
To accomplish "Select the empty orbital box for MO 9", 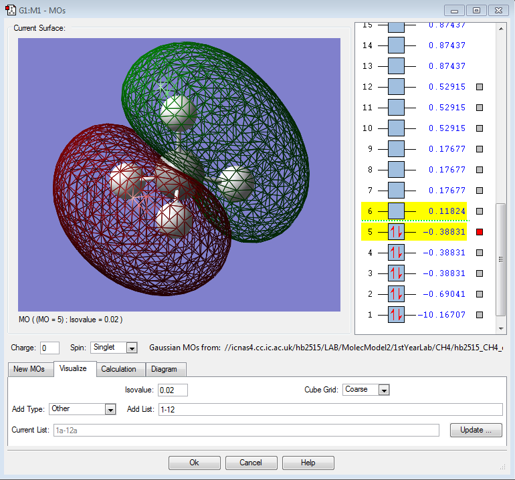I will (x=396, y=149).
